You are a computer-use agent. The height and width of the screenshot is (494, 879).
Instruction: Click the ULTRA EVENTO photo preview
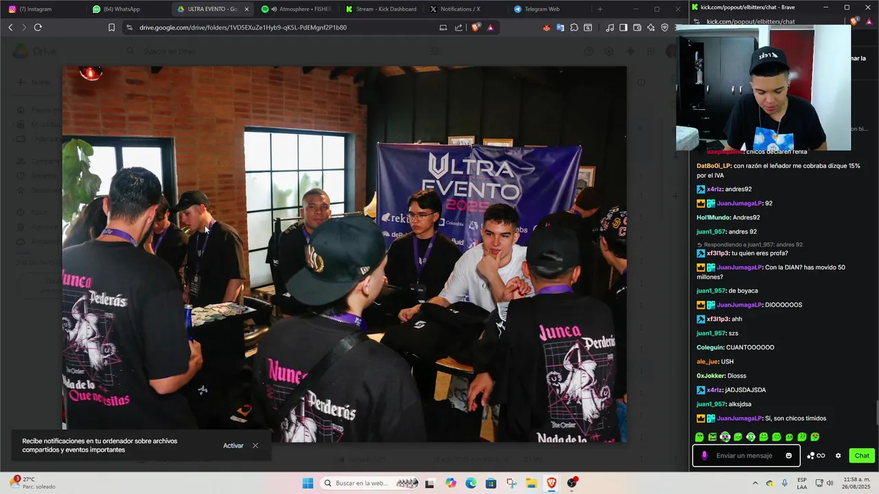[x=344, y=254]
